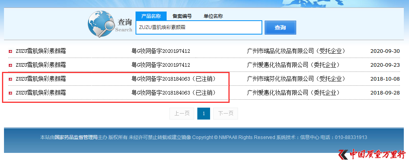Click red arrow icon beside 2020-09-30 row
Screen dimensions: 409x166
pyautogui.click(x=10, y=52)
